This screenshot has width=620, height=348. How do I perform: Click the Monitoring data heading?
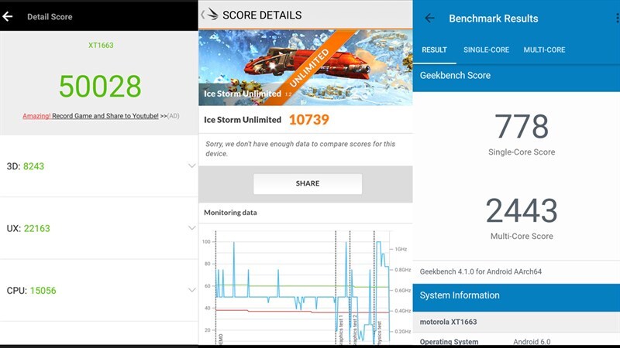[x=230, y=212]
